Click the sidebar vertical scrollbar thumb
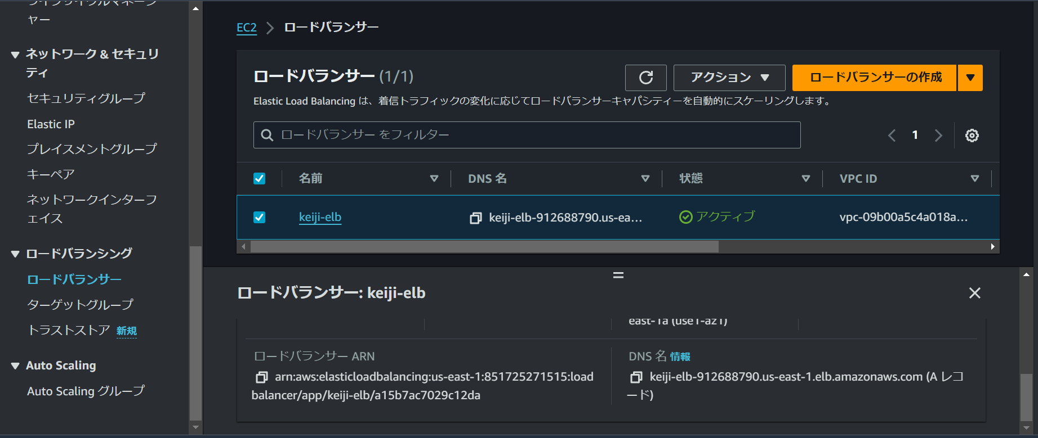 195,333
